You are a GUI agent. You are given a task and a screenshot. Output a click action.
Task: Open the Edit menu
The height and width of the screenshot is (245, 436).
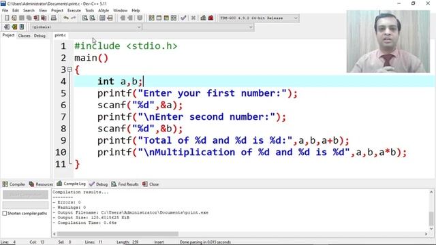tap(16, 11)
